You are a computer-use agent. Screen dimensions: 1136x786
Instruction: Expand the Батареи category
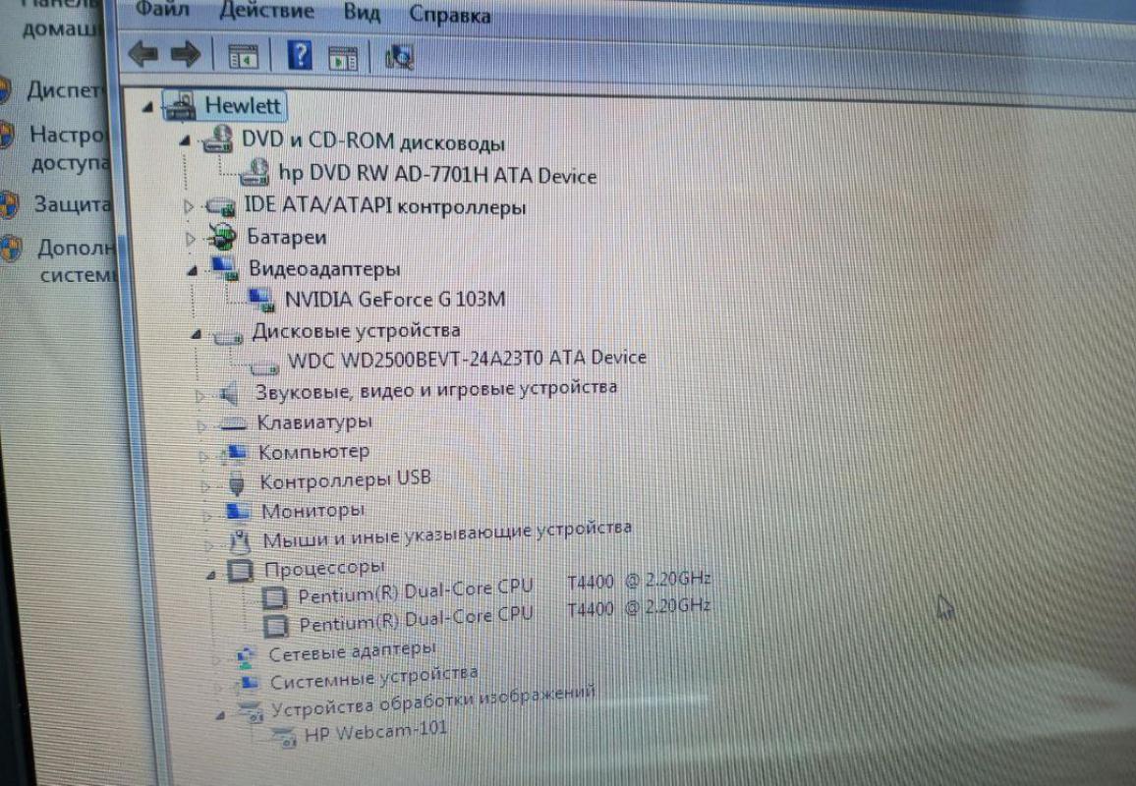(190, 238)
